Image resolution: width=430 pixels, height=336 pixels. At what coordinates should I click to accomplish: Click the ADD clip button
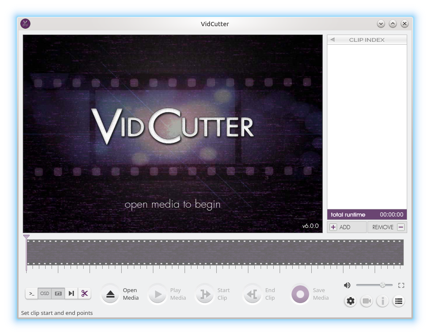(x=347, y=227)
